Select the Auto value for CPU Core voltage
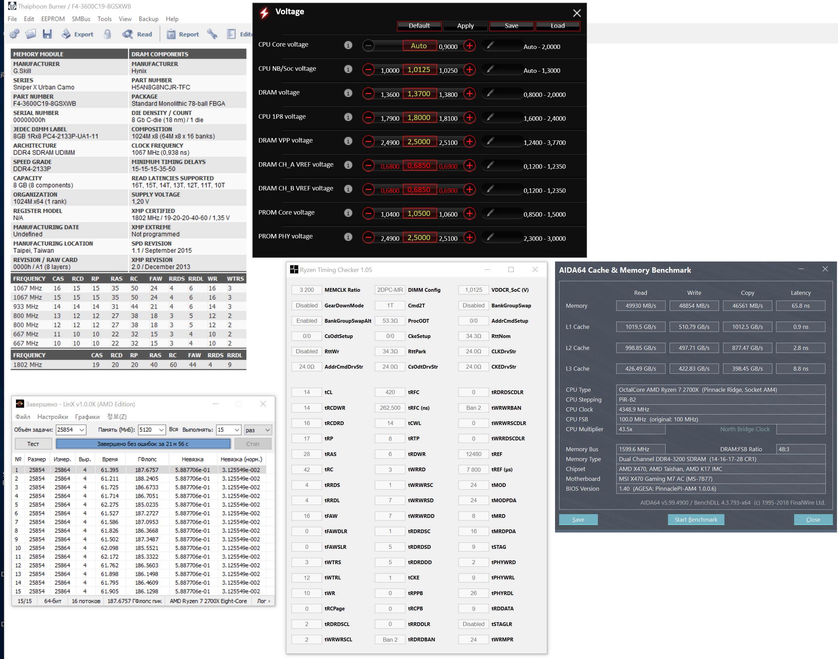 (419, 46)
